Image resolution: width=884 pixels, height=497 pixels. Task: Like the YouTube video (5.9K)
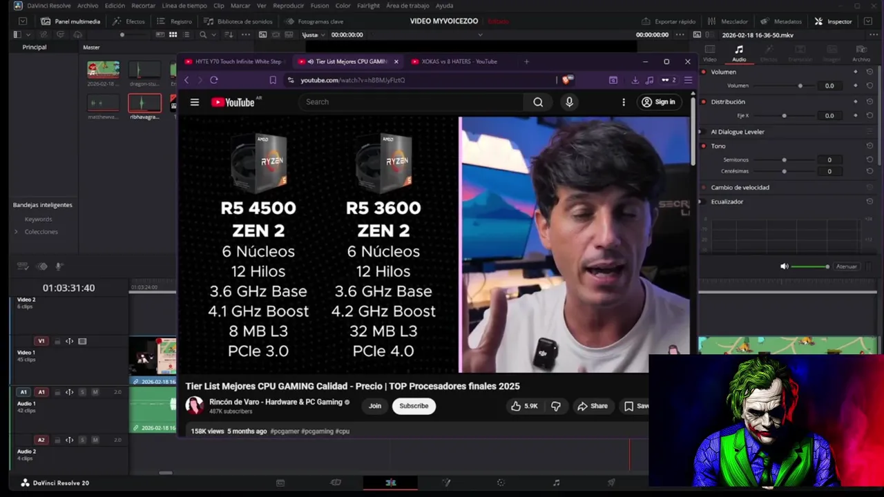point(524,406)
